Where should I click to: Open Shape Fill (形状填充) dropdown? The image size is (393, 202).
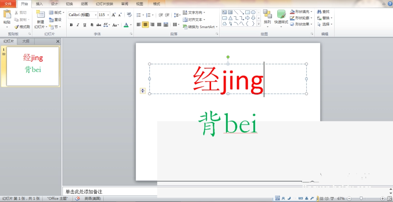coord(301,12)
